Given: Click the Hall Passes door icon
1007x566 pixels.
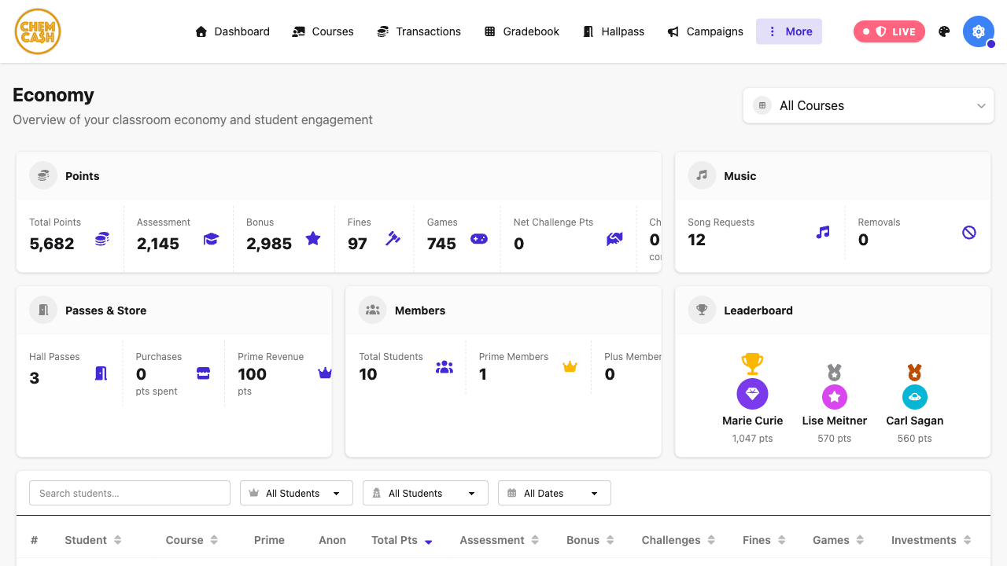Looking at the screenshot, I should (101, 373).
